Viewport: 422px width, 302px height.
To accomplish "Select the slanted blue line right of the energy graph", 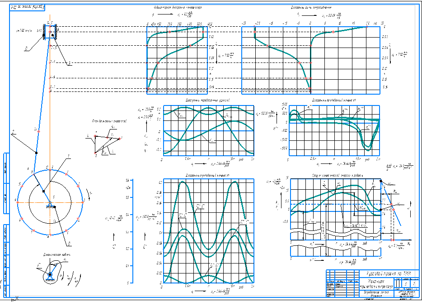I will (391, 203).
